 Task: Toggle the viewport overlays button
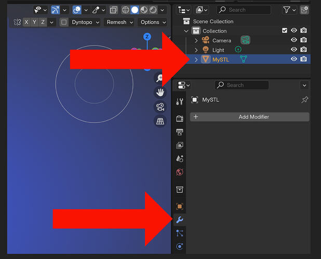77,10
